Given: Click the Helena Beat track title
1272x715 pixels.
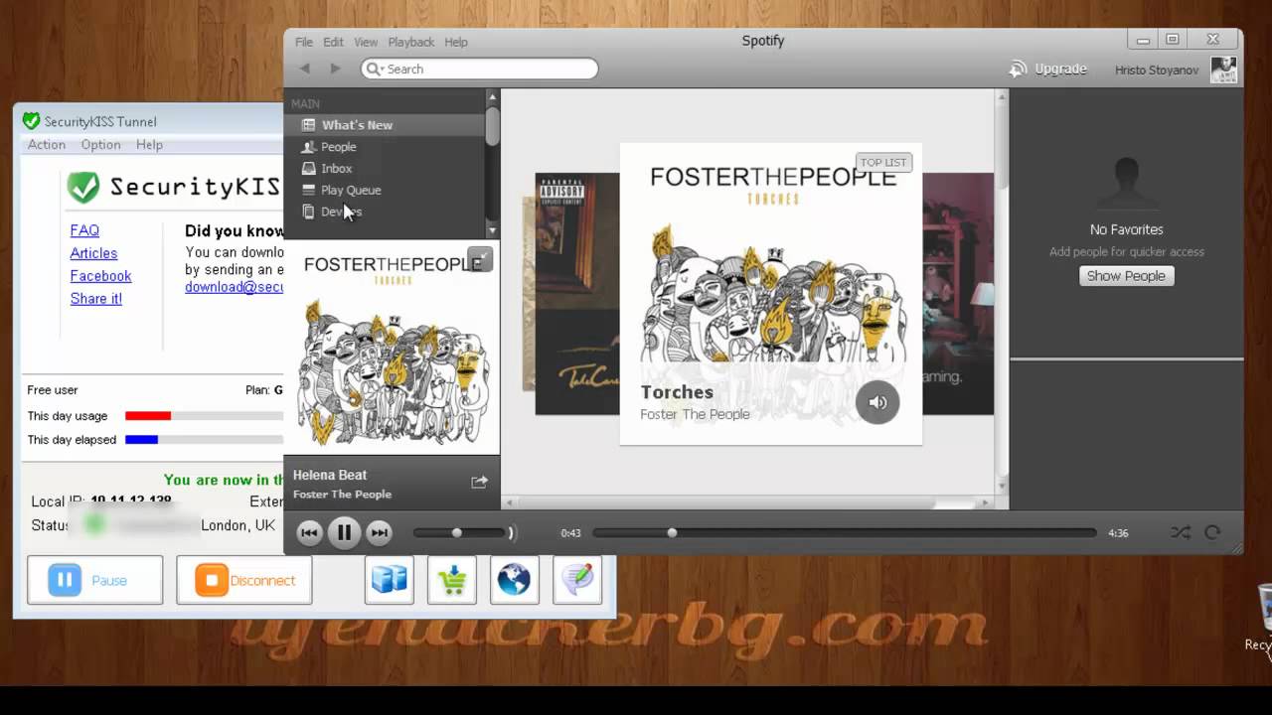Looking at the screenshot, I should click(x=330, y=475).
